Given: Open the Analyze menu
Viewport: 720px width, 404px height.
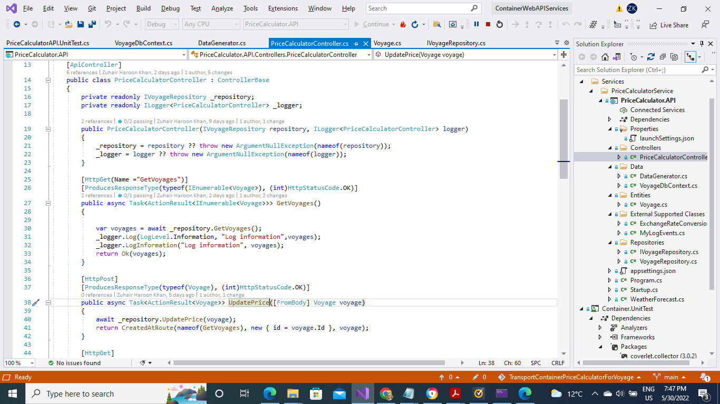Looking at the screenshot, I should click(222, 8).
